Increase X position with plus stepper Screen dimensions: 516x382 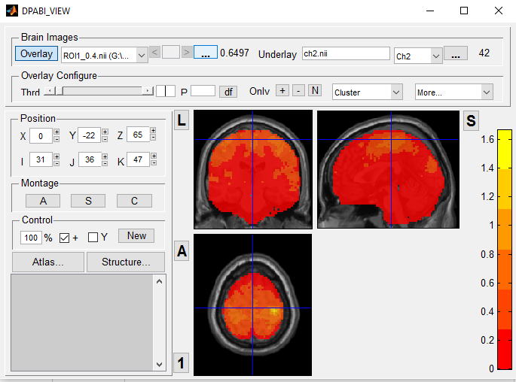tap(56, 132)
